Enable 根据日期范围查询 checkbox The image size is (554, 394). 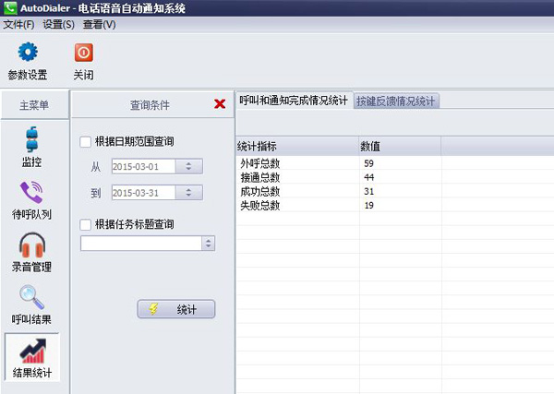(87, 142)
